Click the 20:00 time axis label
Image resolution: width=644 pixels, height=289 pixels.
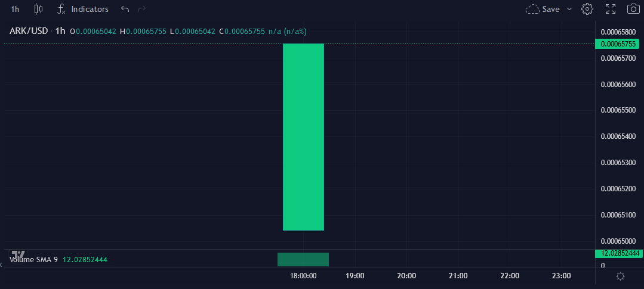(x=406, y=276)
